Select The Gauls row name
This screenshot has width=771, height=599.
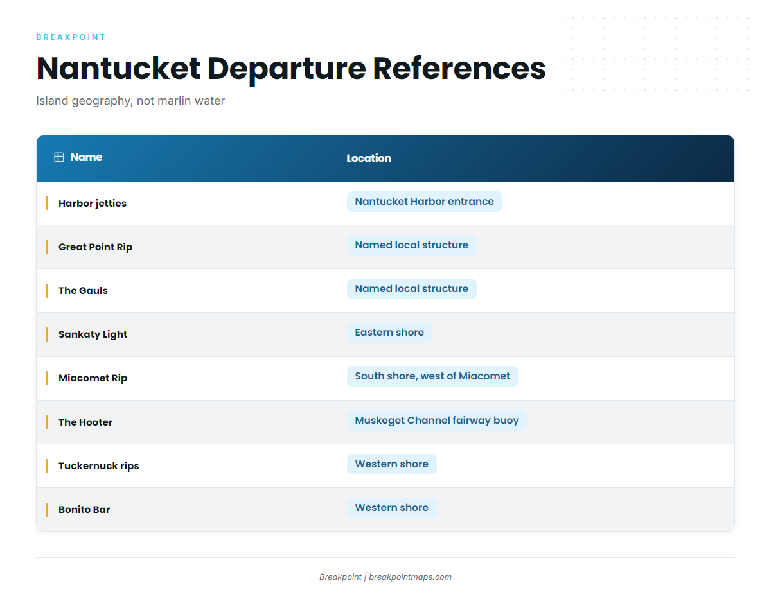point(83,291)
